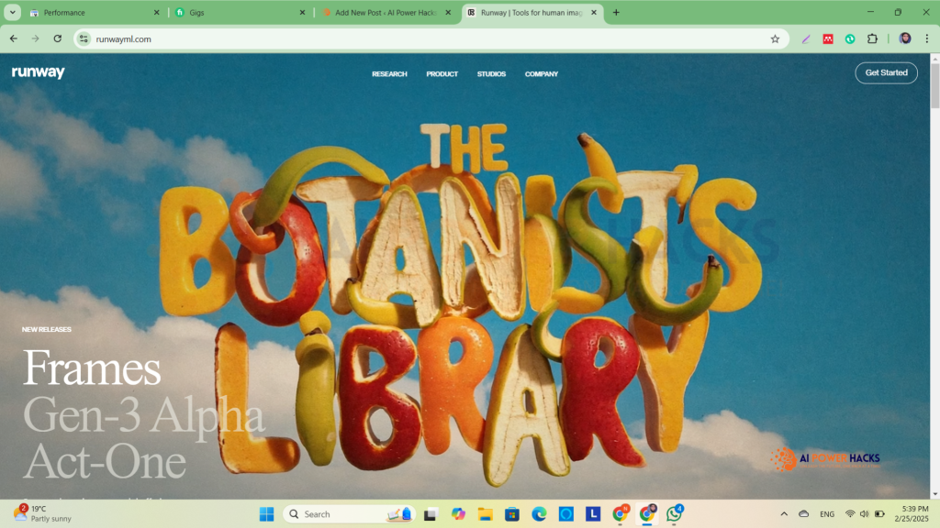Go back to the previous page
Screen dimensions: 940x528
(x=14, y=38)
